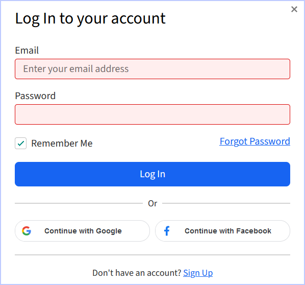Image resolution: width=305 pixels, height=285 pixels.
Task: Click the green checkmark in Remember Me box
Action: (20, 144)
